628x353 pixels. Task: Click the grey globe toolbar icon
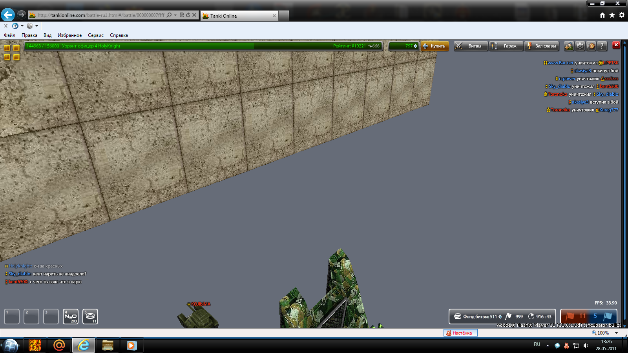tap(29, 26)
